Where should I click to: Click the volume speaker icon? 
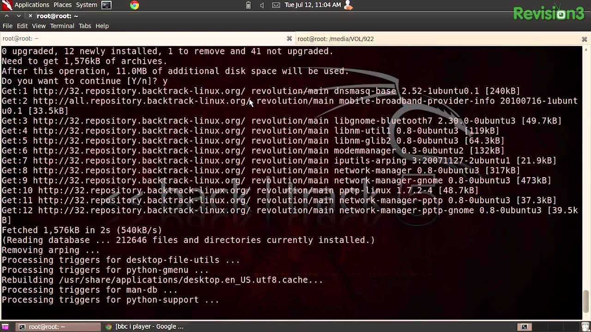pyautogui.click(x=262, y=5)
